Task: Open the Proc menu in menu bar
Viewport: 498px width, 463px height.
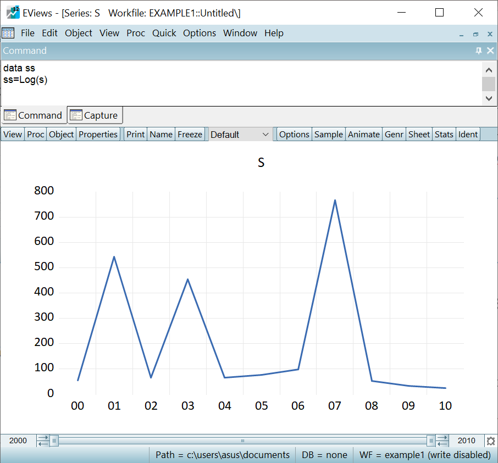Action: tap(136, 33)
